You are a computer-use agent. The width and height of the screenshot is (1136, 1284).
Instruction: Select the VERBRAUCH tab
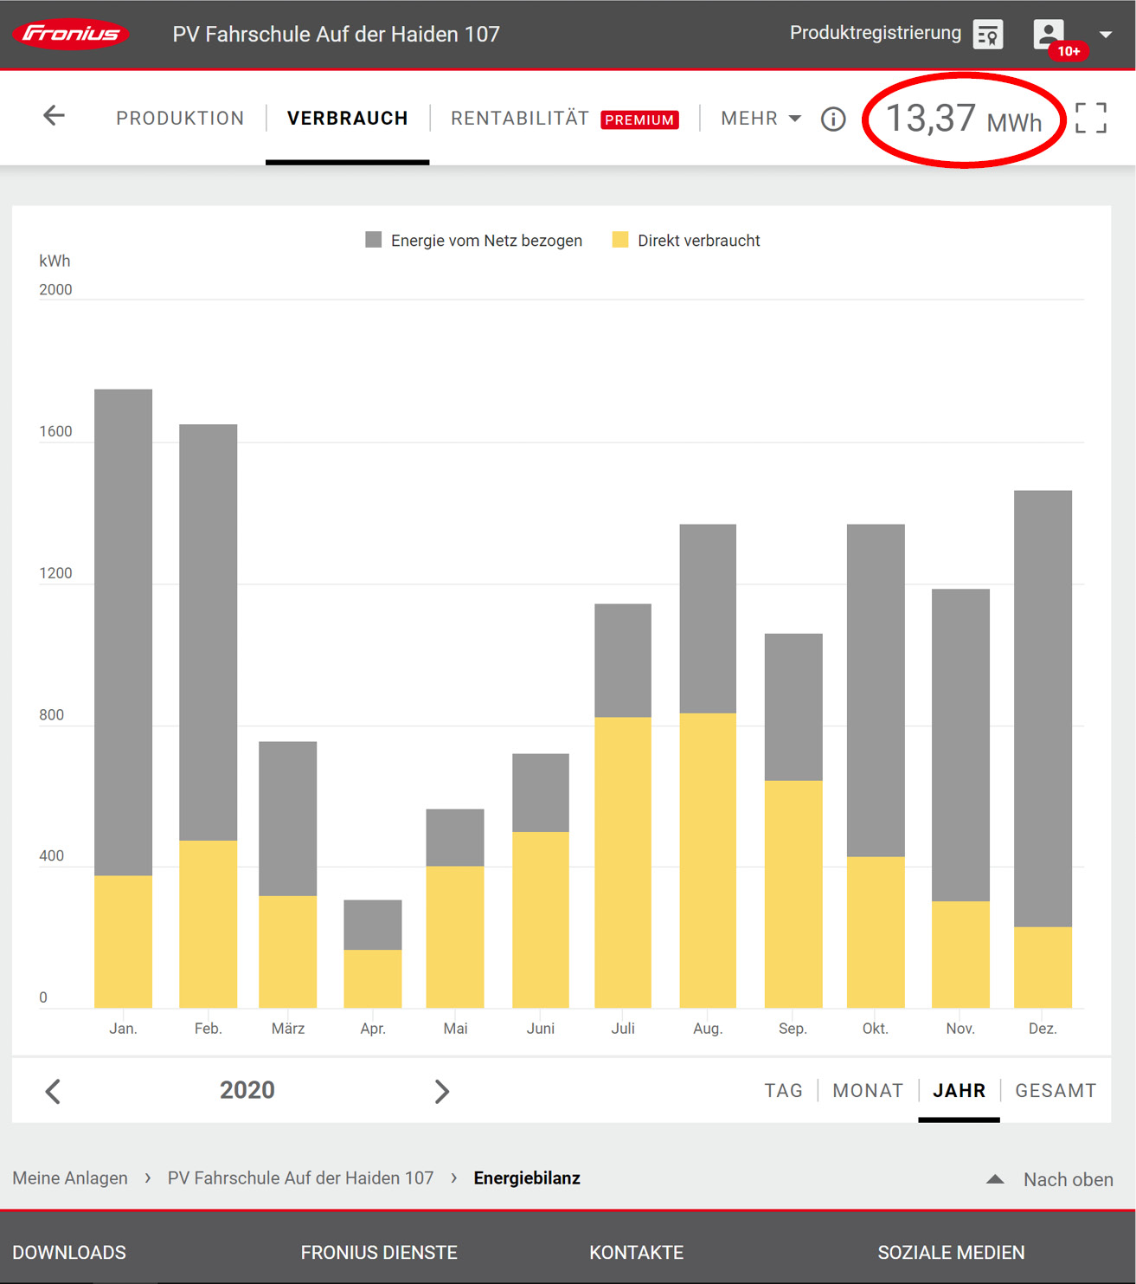tap(347, 118)
